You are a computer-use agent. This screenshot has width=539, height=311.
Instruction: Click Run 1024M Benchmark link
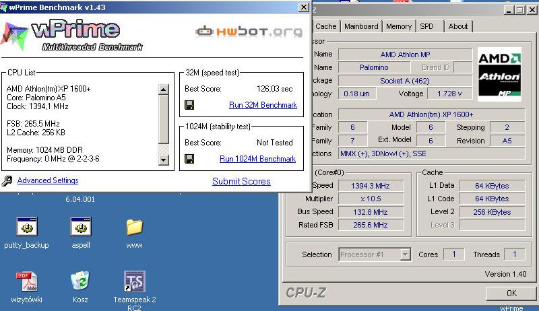tap(258, 159)
